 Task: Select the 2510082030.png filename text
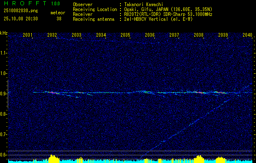[x=21, y=11]
